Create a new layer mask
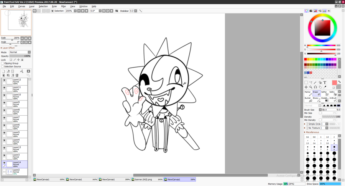Screen dimensions: 345x186 pyautogui.click(x=28, y=71)
